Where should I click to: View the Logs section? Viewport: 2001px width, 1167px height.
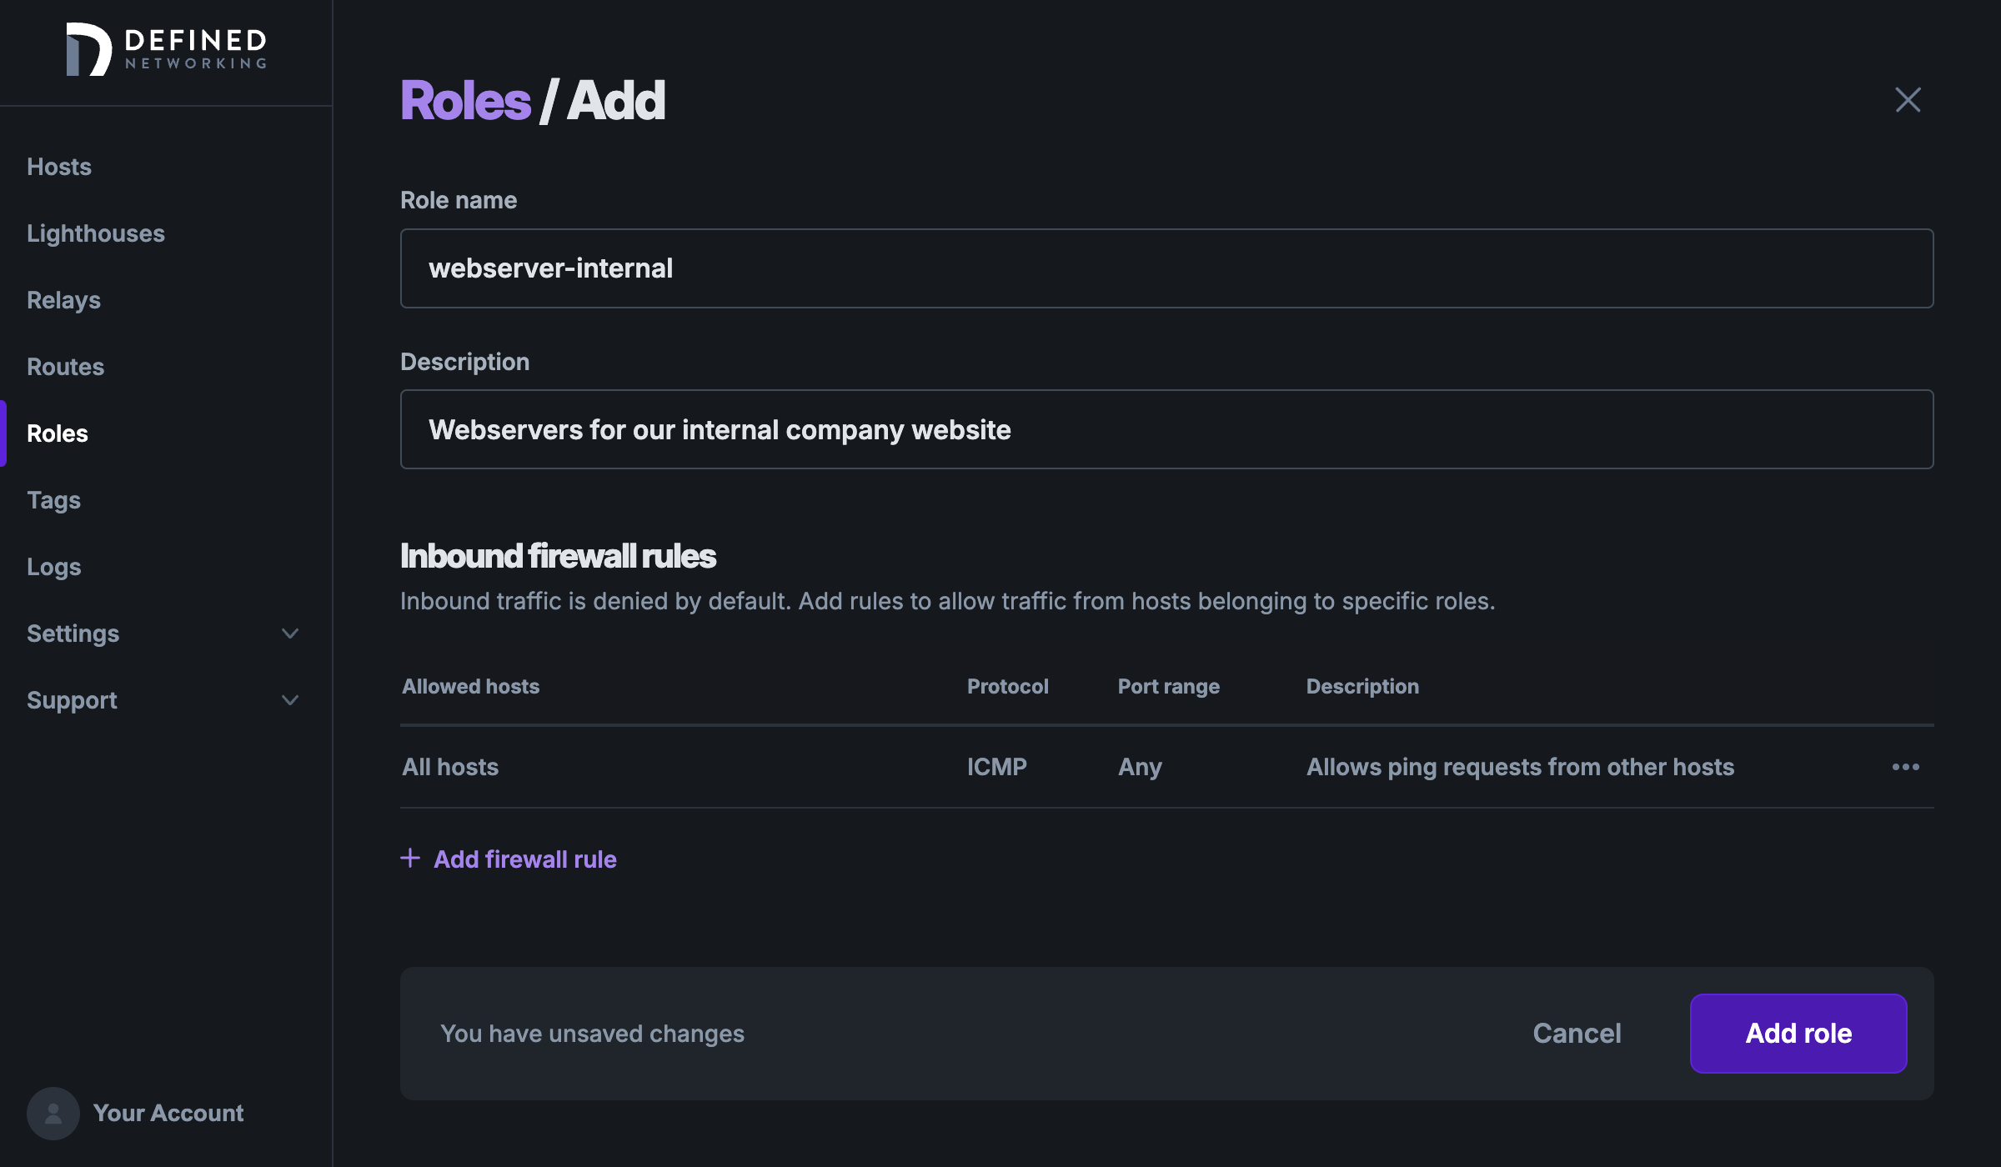53,567
